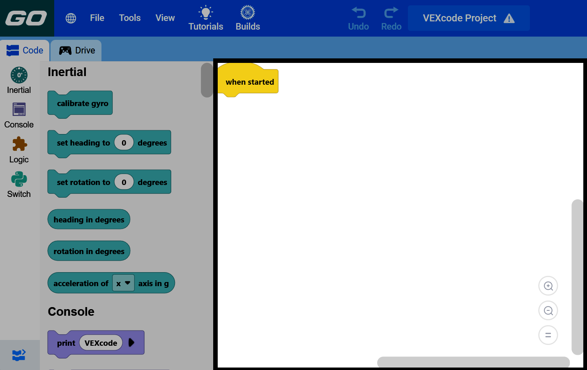
Task: Click the workspace horizontal scrollbar
Action: point(474,362)
